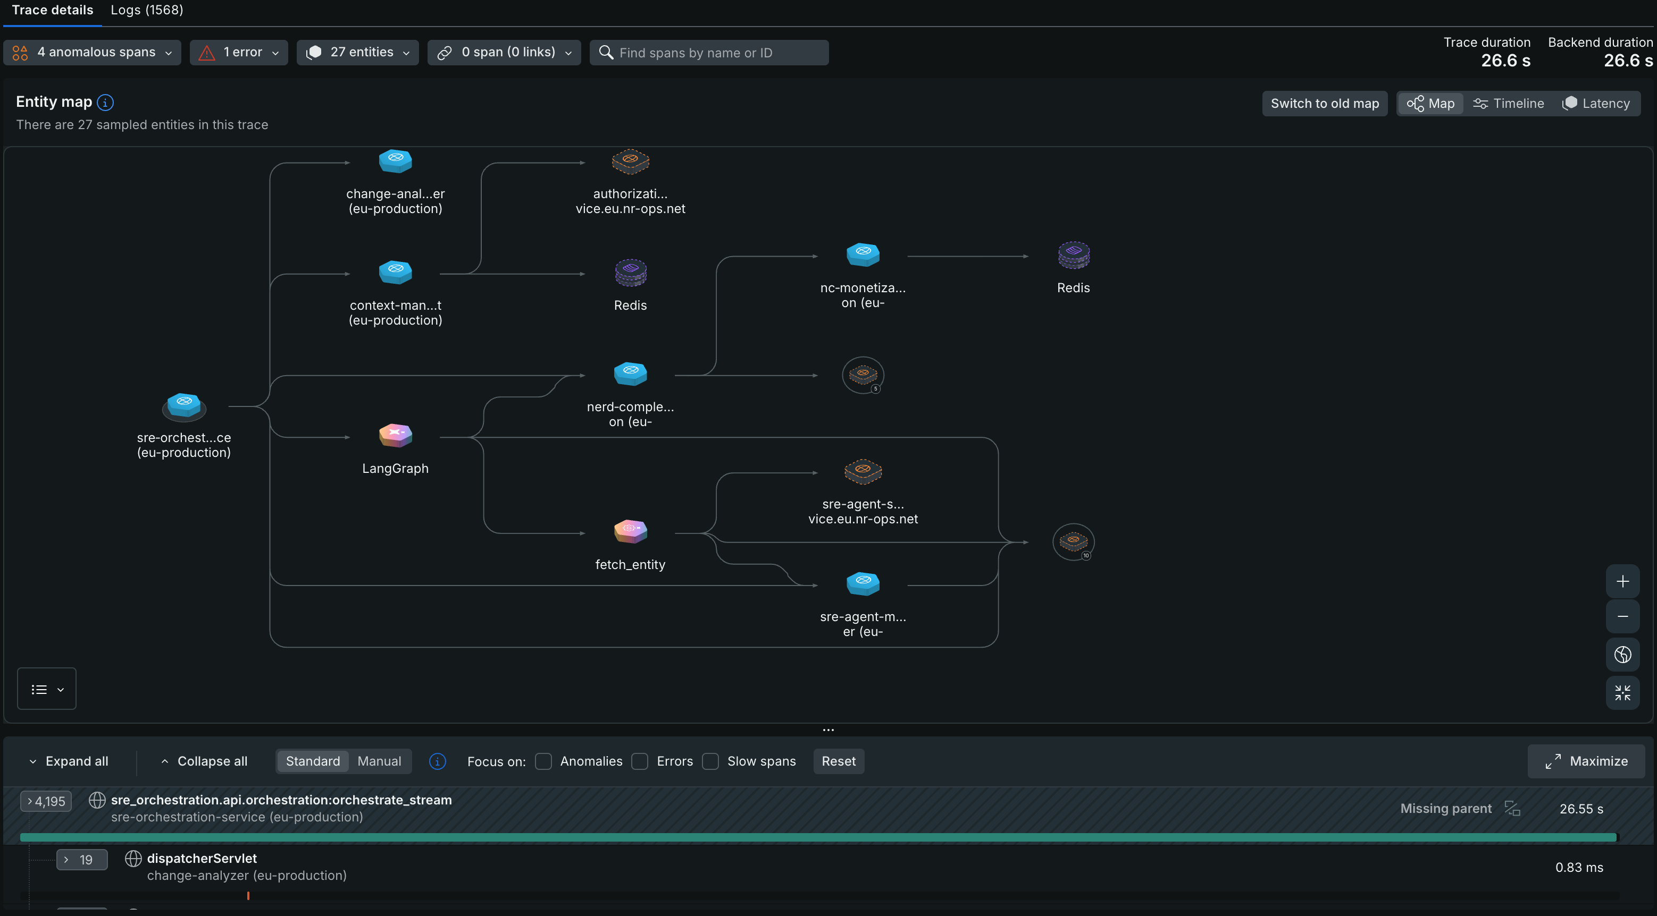
Task: Open the 0 span links dropdown
Action: click(504, 53)
